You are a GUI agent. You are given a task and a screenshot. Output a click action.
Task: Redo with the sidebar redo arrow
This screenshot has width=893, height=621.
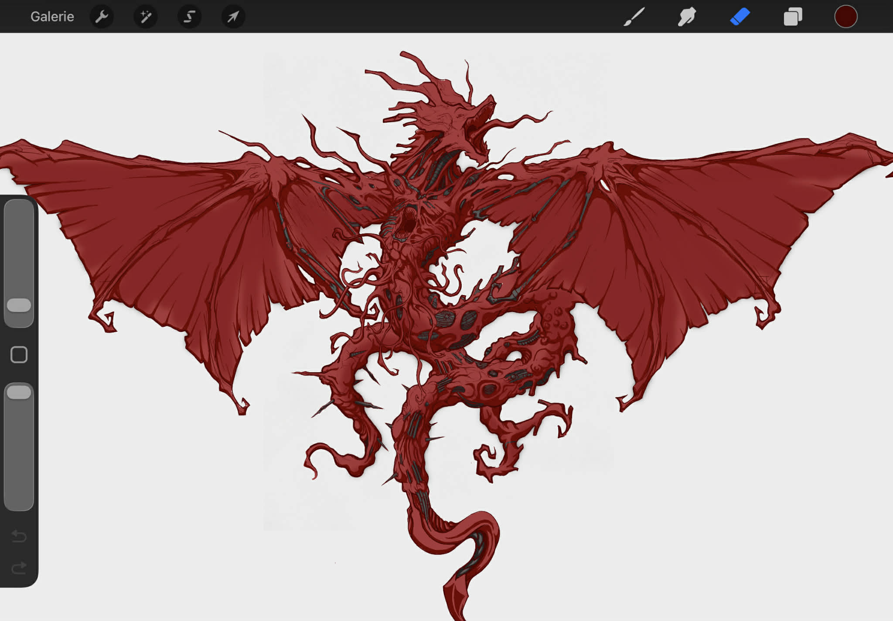click(x=19, y=568)
